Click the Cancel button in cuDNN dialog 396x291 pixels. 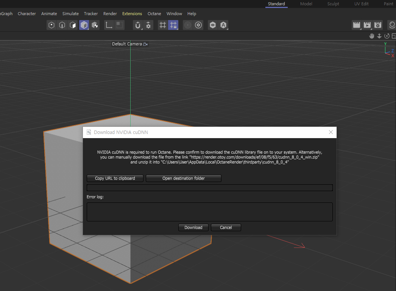click(226, 227)
